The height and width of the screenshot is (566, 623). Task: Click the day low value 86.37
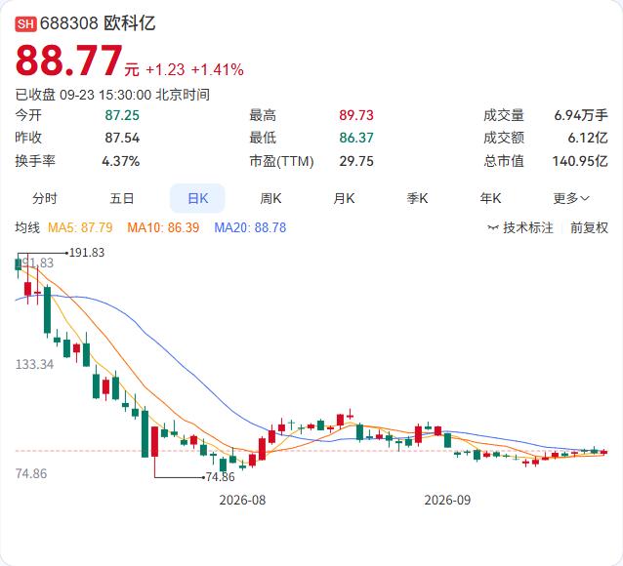tap(356, 138)
